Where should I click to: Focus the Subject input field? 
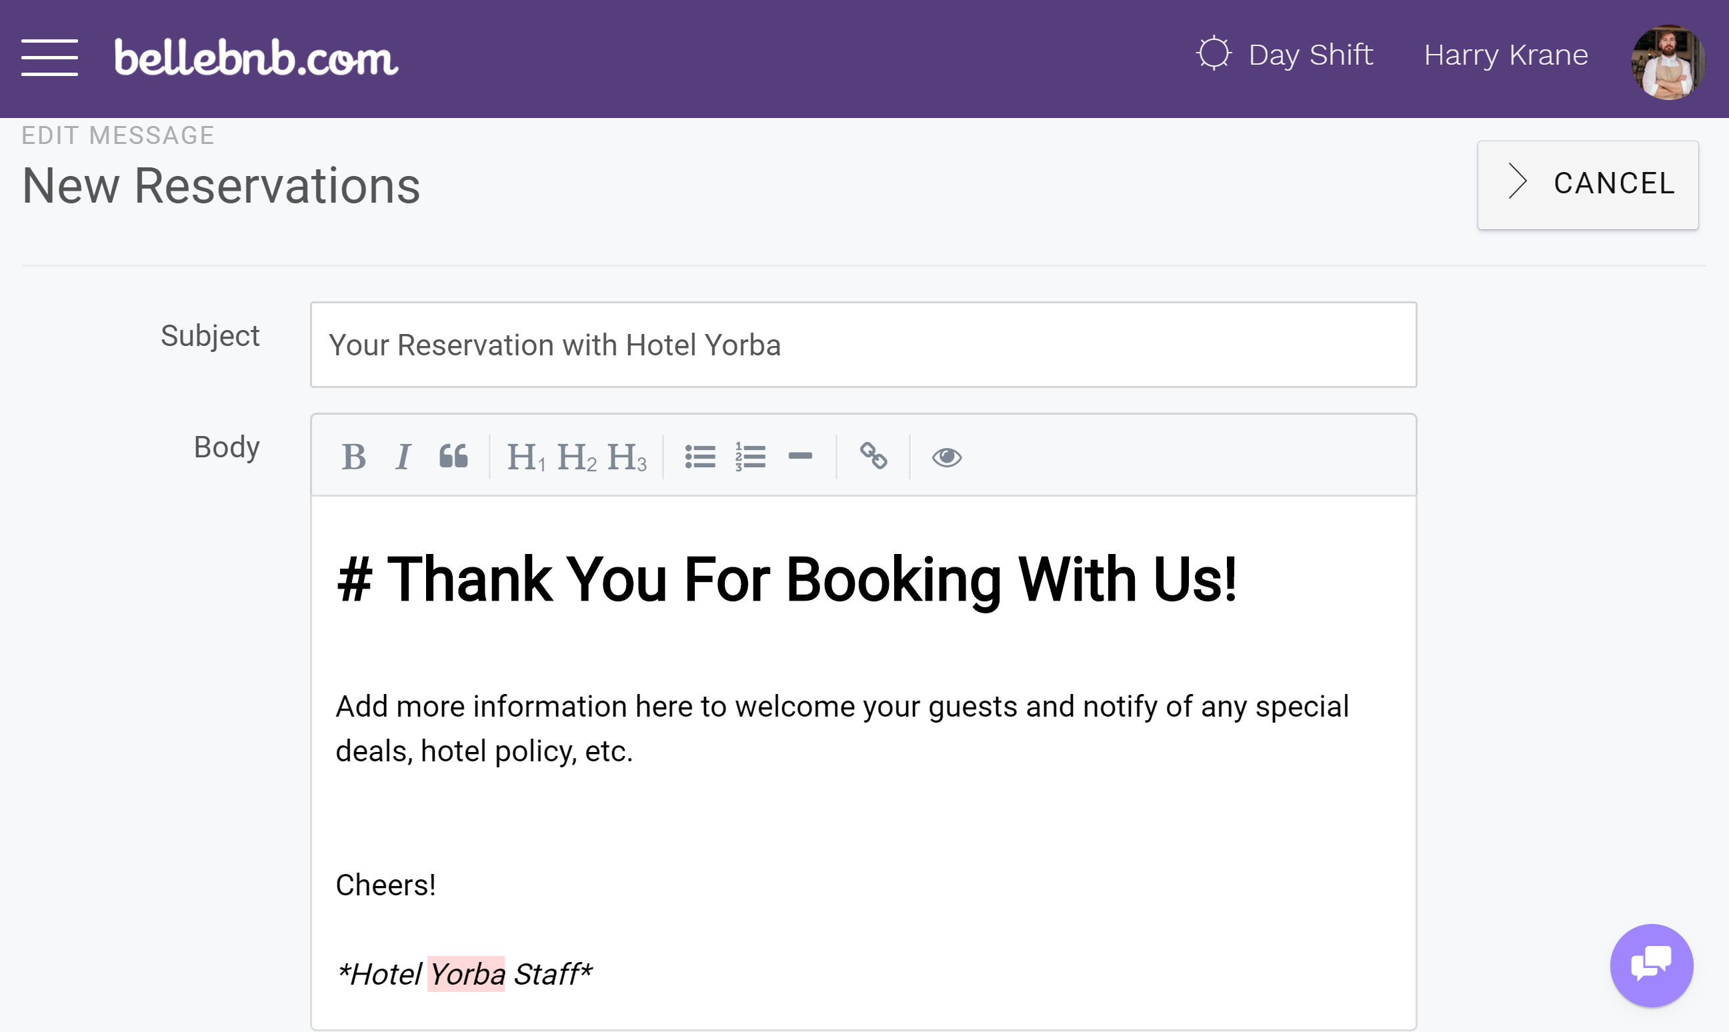[863, 344]
